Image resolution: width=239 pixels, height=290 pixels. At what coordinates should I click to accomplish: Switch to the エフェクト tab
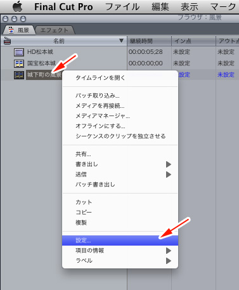(x=55, y=30)
